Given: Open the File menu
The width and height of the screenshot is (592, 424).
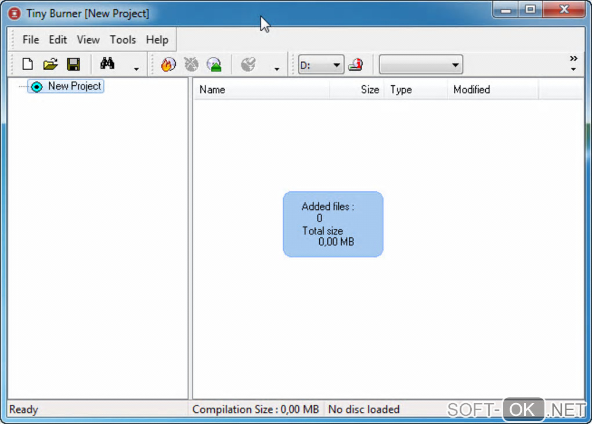Looking at the screenshot, I should (x=31, y=39).
